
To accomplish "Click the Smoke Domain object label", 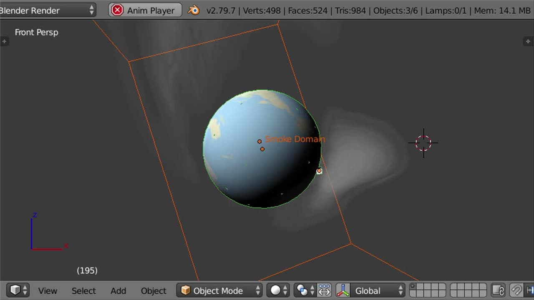I will pyautogui.click(x=295, y=139).
